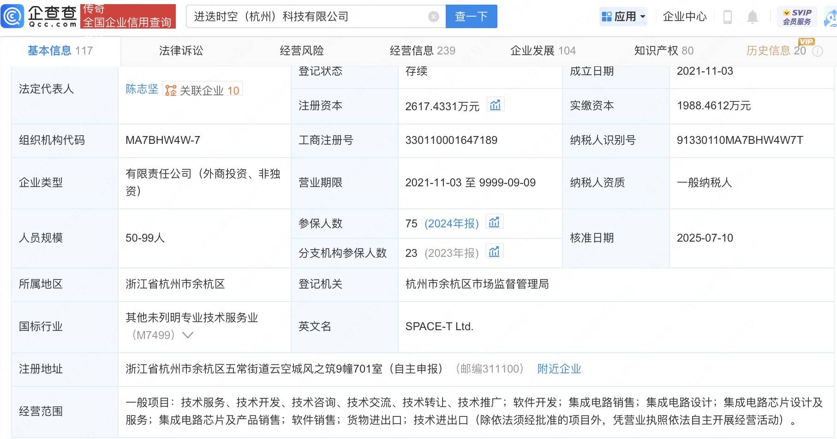Open registered capital chart icon beside 2617.4331万元
This screenshot has width=837, height=439.
pyautogui.click(x=496, y=105)
